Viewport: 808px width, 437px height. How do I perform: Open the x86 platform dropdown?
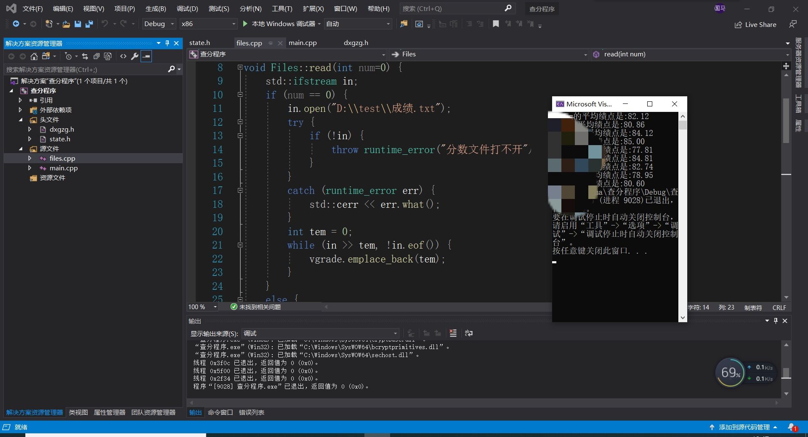click(208, 24)
